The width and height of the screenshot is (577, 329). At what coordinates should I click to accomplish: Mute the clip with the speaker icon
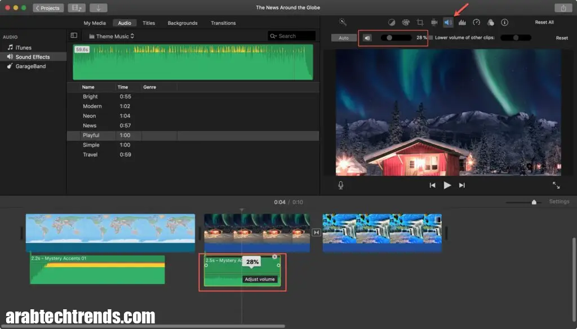367,38
